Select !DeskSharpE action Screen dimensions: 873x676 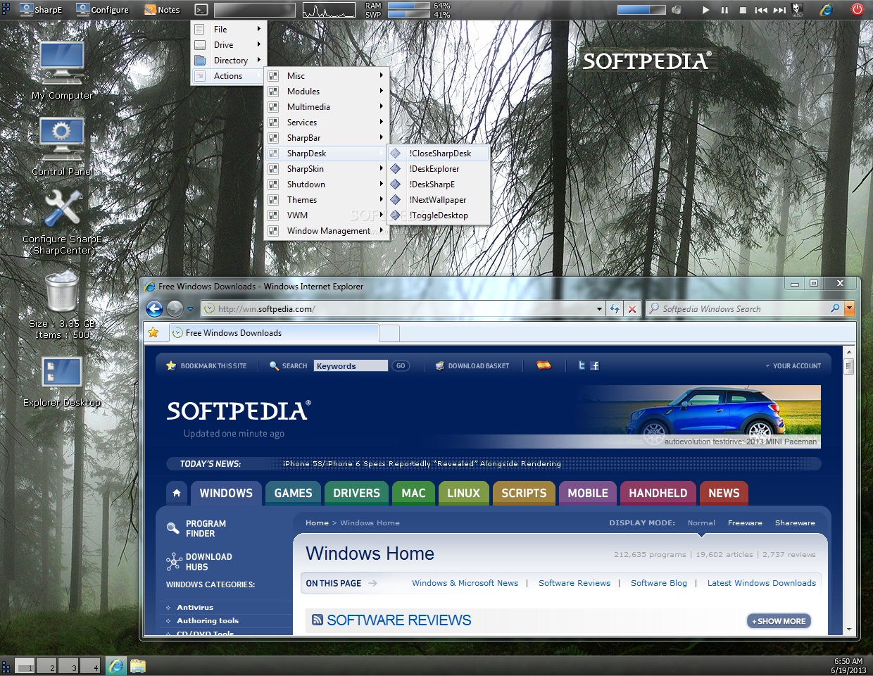[x=439, y=184]
